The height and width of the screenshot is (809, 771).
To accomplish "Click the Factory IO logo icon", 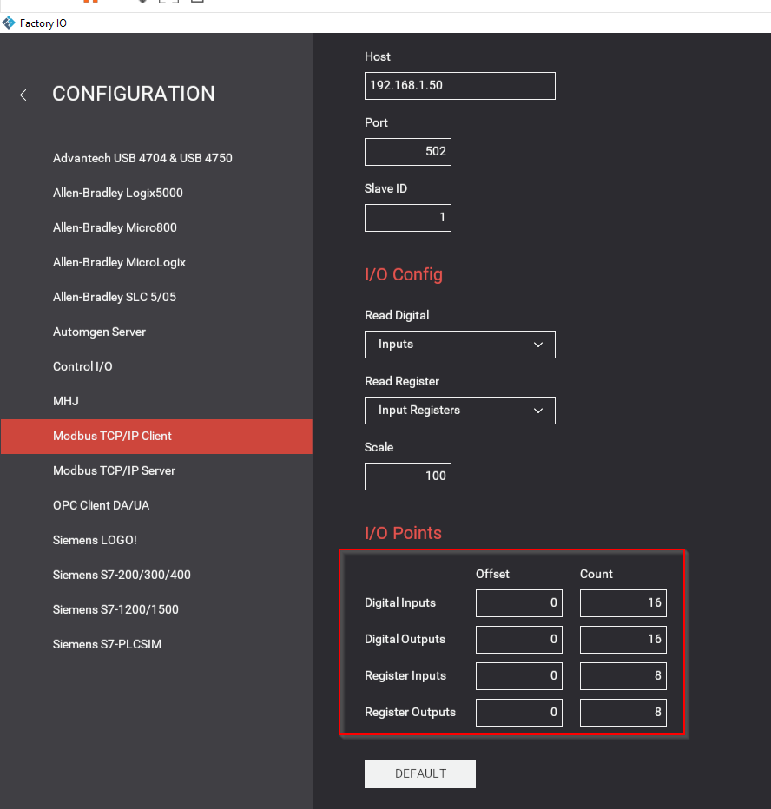I will click(x=9, y=23).
